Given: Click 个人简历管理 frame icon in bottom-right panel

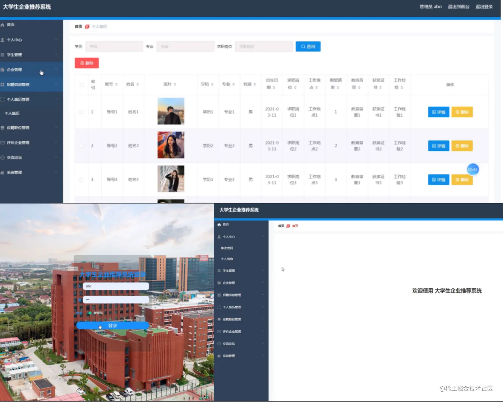Looking at the screenshot, I should tap(219, 307).
